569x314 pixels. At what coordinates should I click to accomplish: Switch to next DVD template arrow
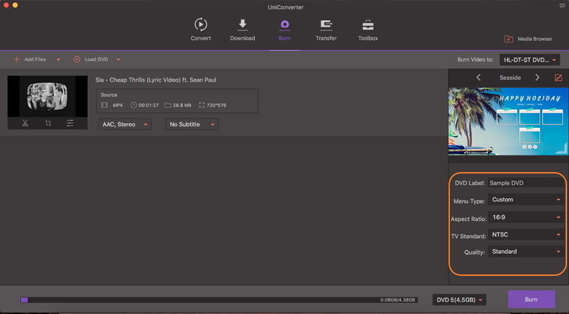[538, 77]
